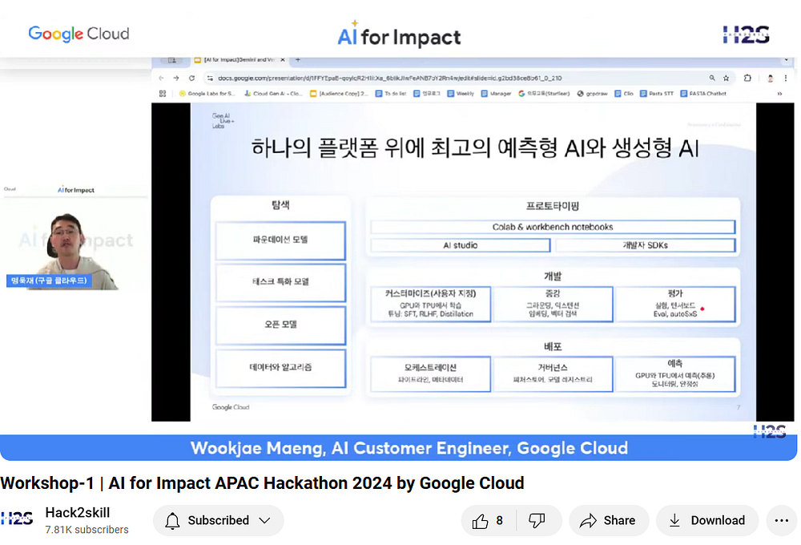Click the 파운데이션 모델 box on slide
The height and width of the screenshot is (545, 801).
(280, 240)
